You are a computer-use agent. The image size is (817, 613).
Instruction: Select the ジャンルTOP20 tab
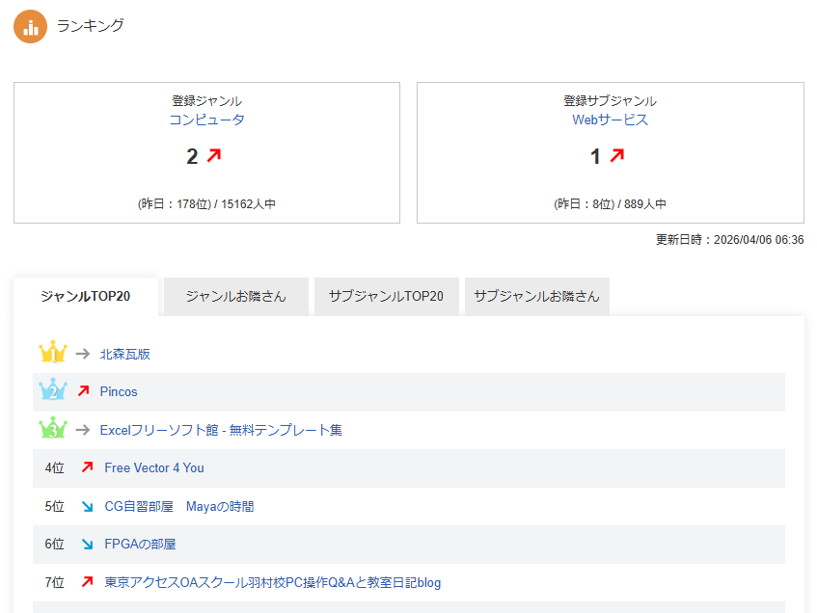[86, 296]
